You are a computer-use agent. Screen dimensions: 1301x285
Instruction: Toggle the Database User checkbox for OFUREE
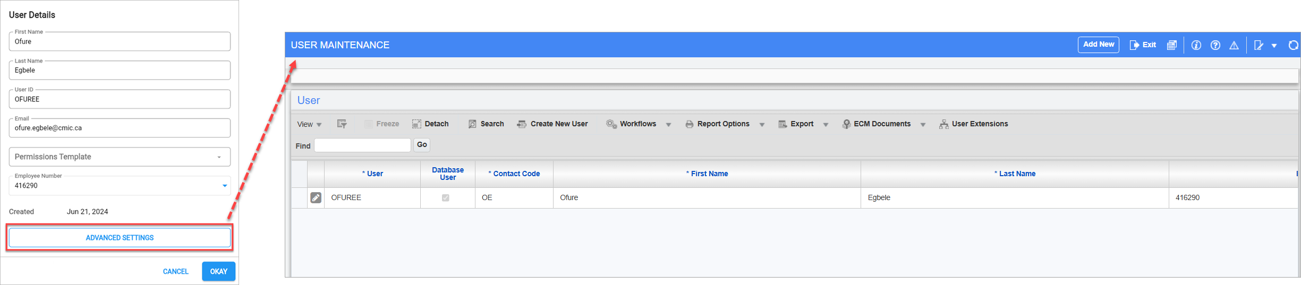tap(445, 197)
